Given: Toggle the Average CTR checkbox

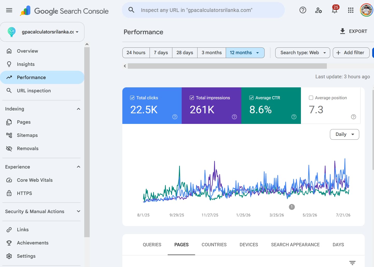Looking at the screenshot, I should pyautogui.click(x=251, y=98).
